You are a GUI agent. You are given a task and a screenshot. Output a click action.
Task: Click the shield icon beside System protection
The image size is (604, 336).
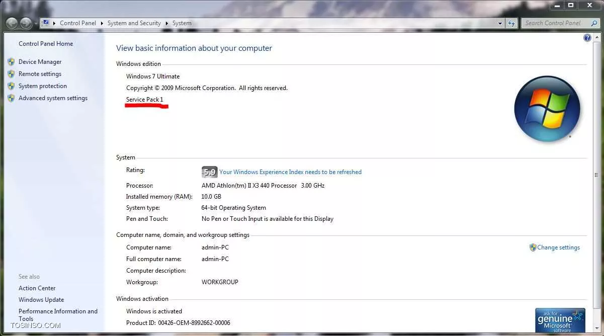click(11, 86)
